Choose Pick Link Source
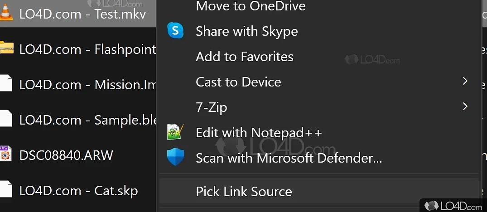This screenshot has width=487, height=212. [x=244, y=191]
